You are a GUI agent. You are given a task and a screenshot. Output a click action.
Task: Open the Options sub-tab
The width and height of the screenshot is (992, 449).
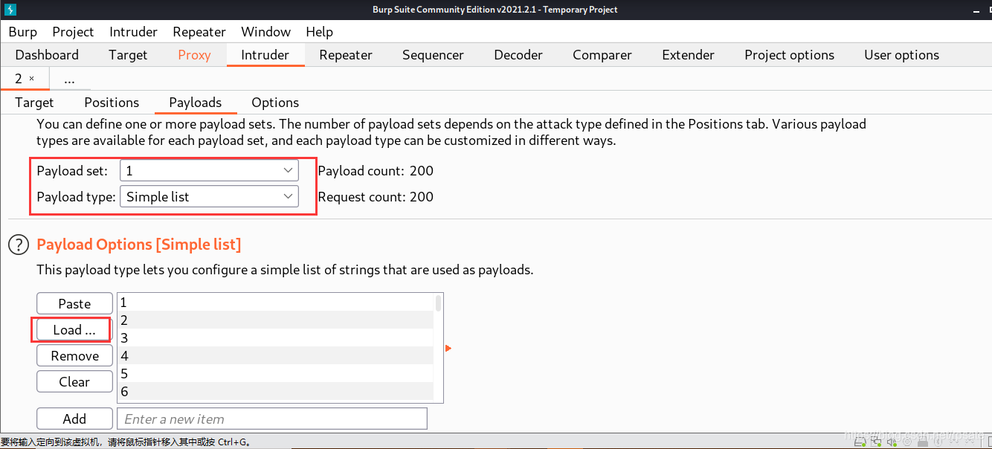coord(275,103)
